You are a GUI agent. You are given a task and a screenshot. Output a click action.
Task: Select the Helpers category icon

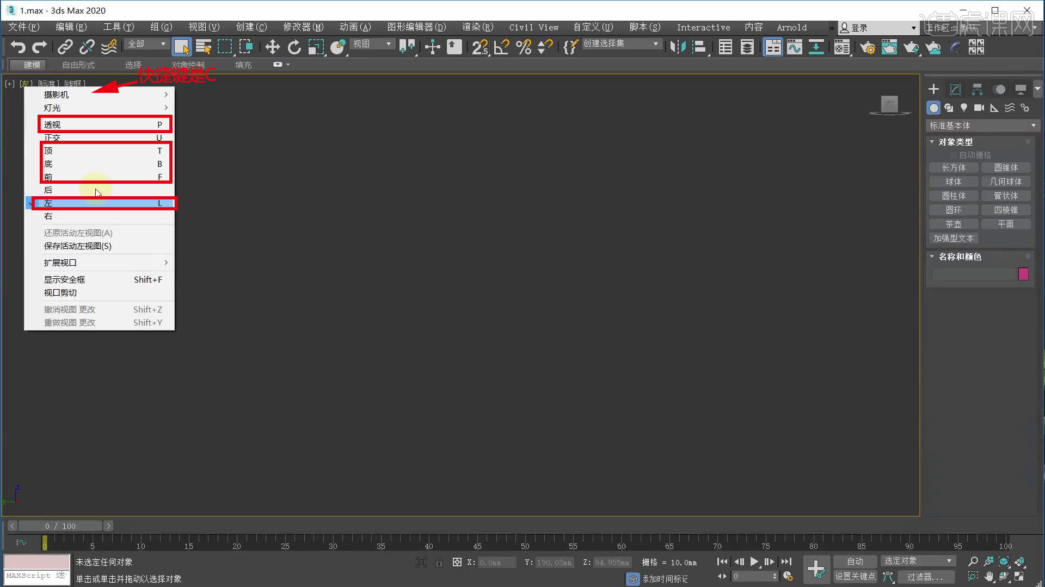tap(994, 108)
